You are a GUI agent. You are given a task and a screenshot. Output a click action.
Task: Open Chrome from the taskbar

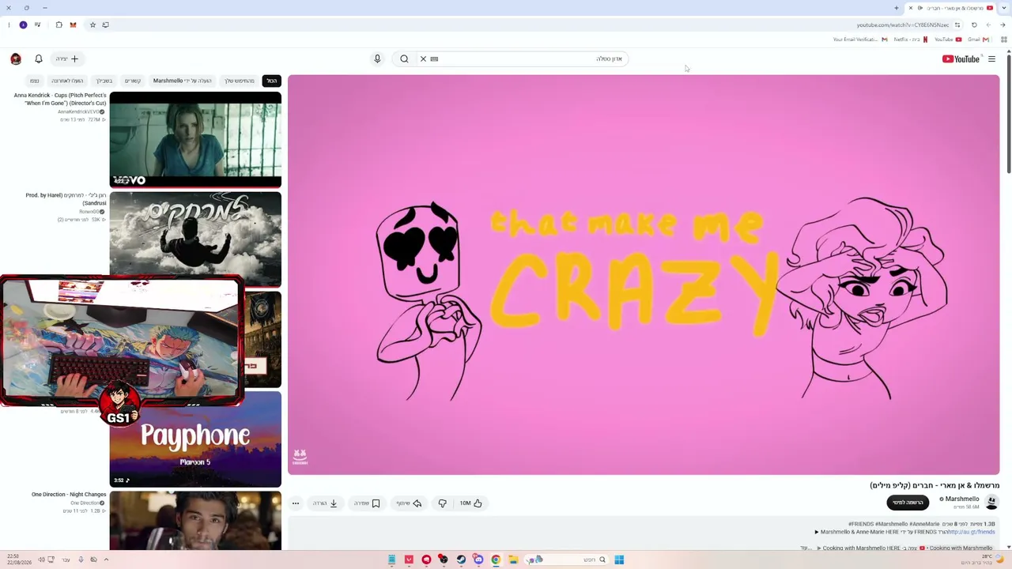[x=496, y=560]
